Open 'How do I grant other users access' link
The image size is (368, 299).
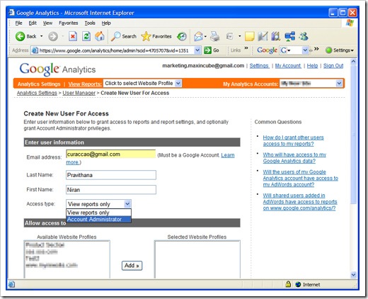[x=293, y=140]
